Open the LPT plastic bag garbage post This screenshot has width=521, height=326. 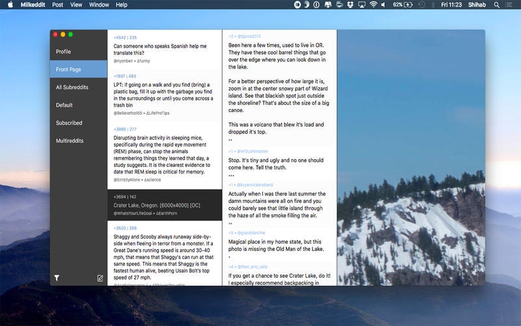[x=165, y=95]
